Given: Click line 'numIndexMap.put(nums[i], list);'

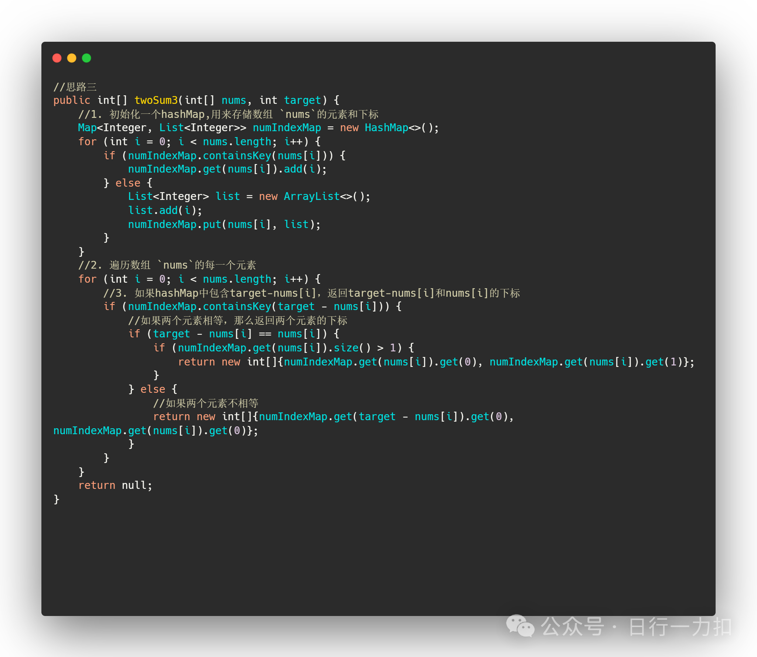Looking at the screenshot, I should (x=224, y=224).
